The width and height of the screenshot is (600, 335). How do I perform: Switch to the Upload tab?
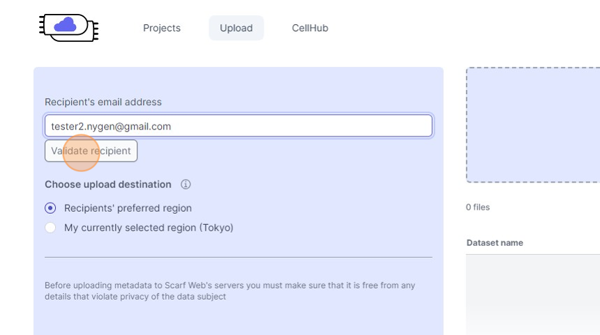coord(236,28)
